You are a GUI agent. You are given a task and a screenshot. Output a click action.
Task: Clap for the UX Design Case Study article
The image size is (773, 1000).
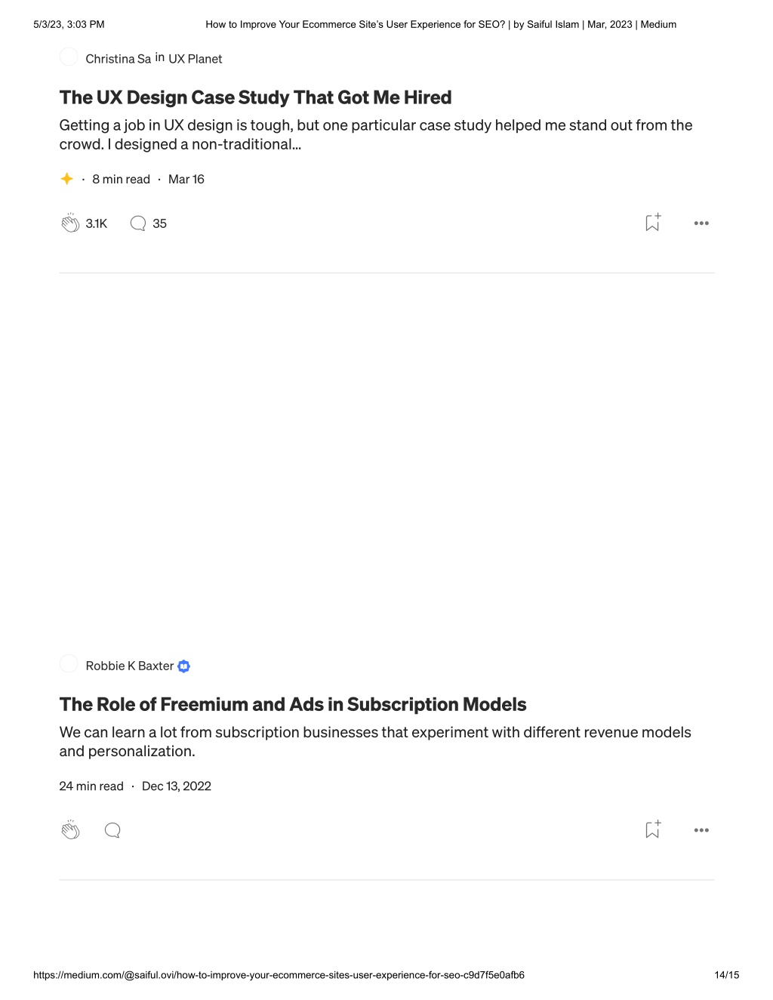pos(70,223)
